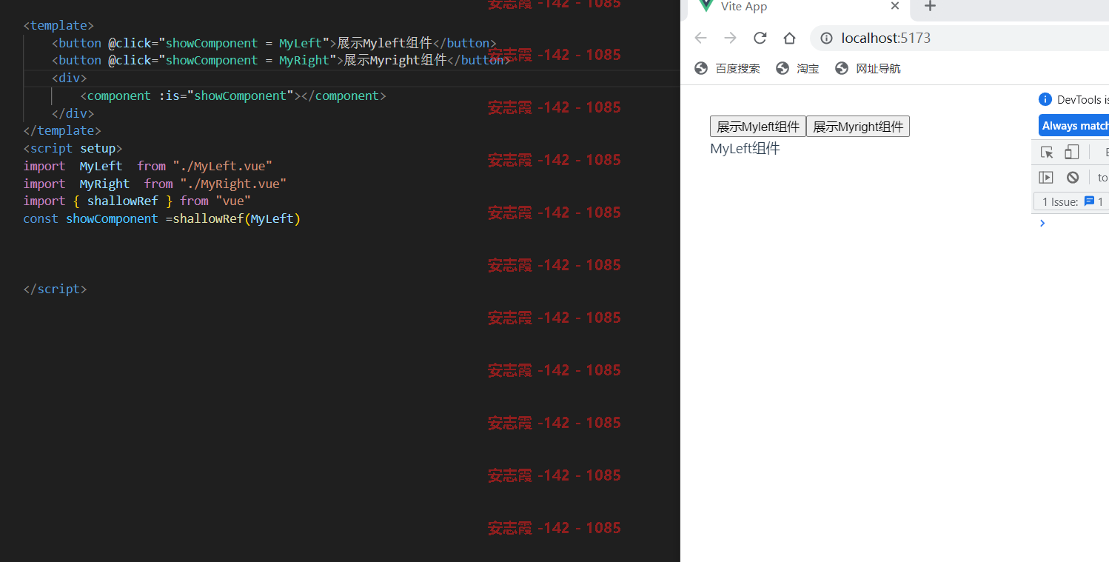The width and height of the screenshot is (1109, 562).
Task: Click shallowRef(MyLeft) in the code
Action: (x=237, y=218)
